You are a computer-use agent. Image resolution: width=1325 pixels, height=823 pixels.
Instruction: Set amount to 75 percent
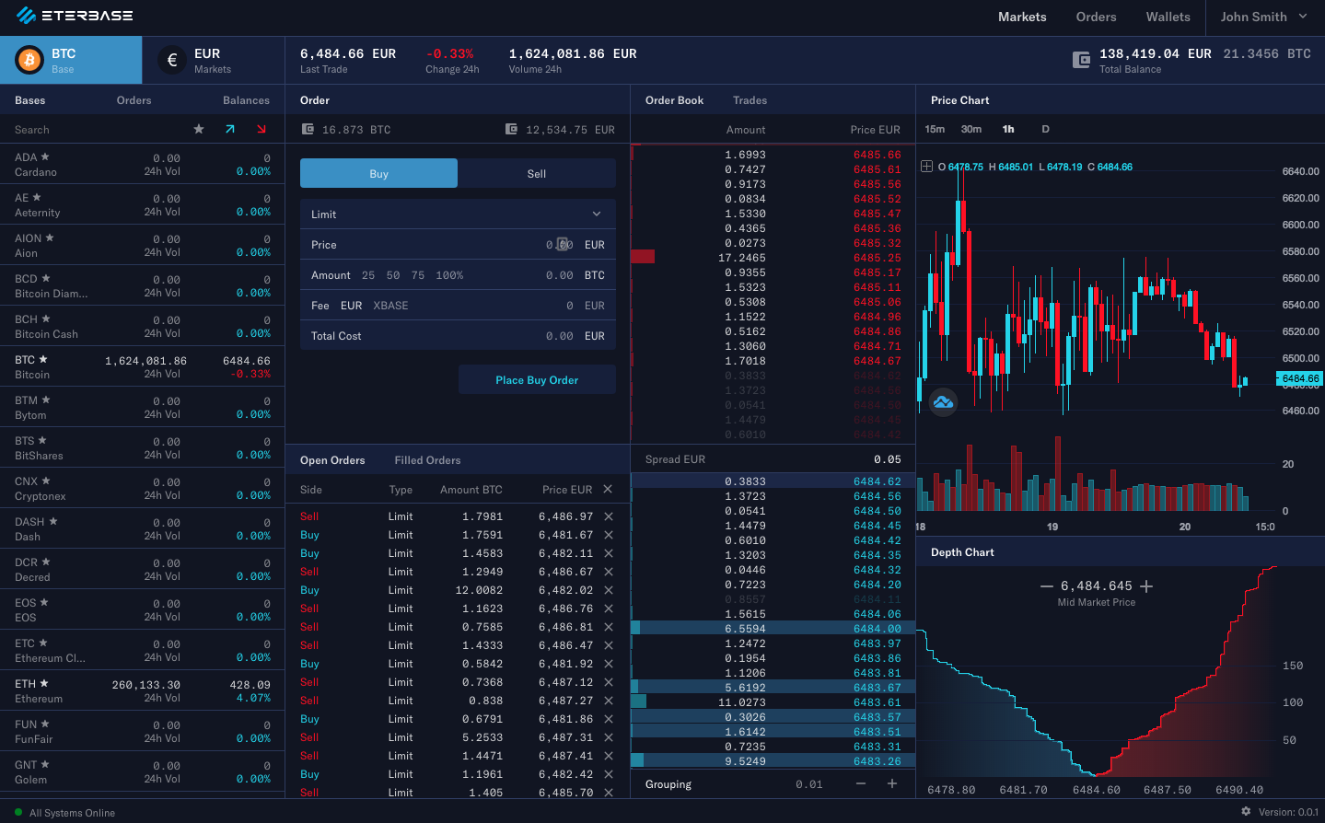click(x=418, y=275)
